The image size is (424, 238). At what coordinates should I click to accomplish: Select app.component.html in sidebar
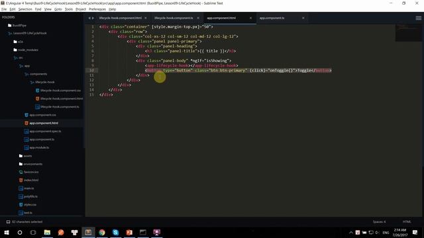[x=44, y=123]
